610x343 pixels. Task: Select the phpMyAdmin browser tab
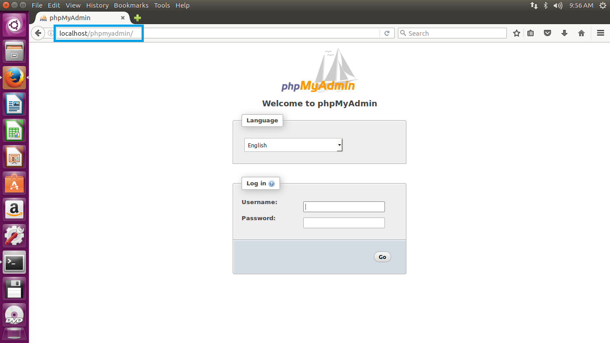[83, 18]
